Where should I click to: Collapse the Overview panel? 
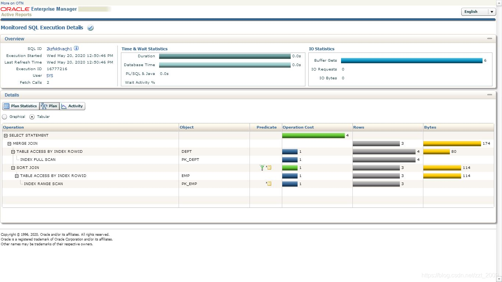click(x=490, y=38)
